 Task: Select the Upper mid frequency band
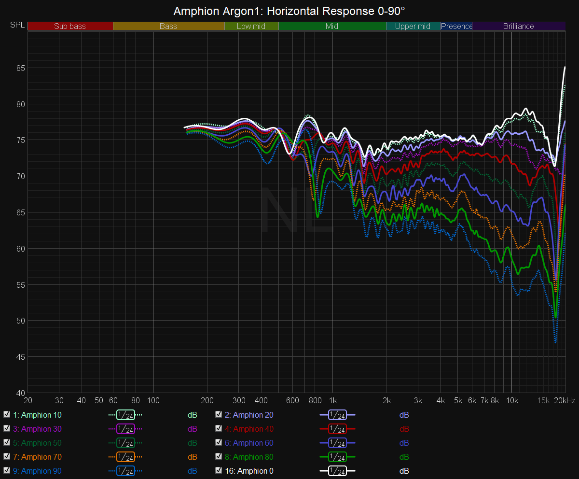click(x=413, y=26)
